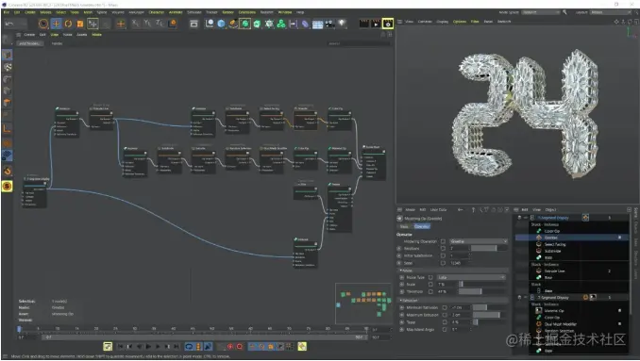Screen dimensions: 640x361
Task: Click Render to Picture Viewer icon
Action: pyautogui.click(x=376, y=24)
